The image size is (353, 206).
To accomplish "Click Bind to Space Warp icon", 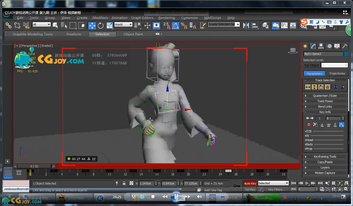I will pyautogui.click(x=26, y=25).
